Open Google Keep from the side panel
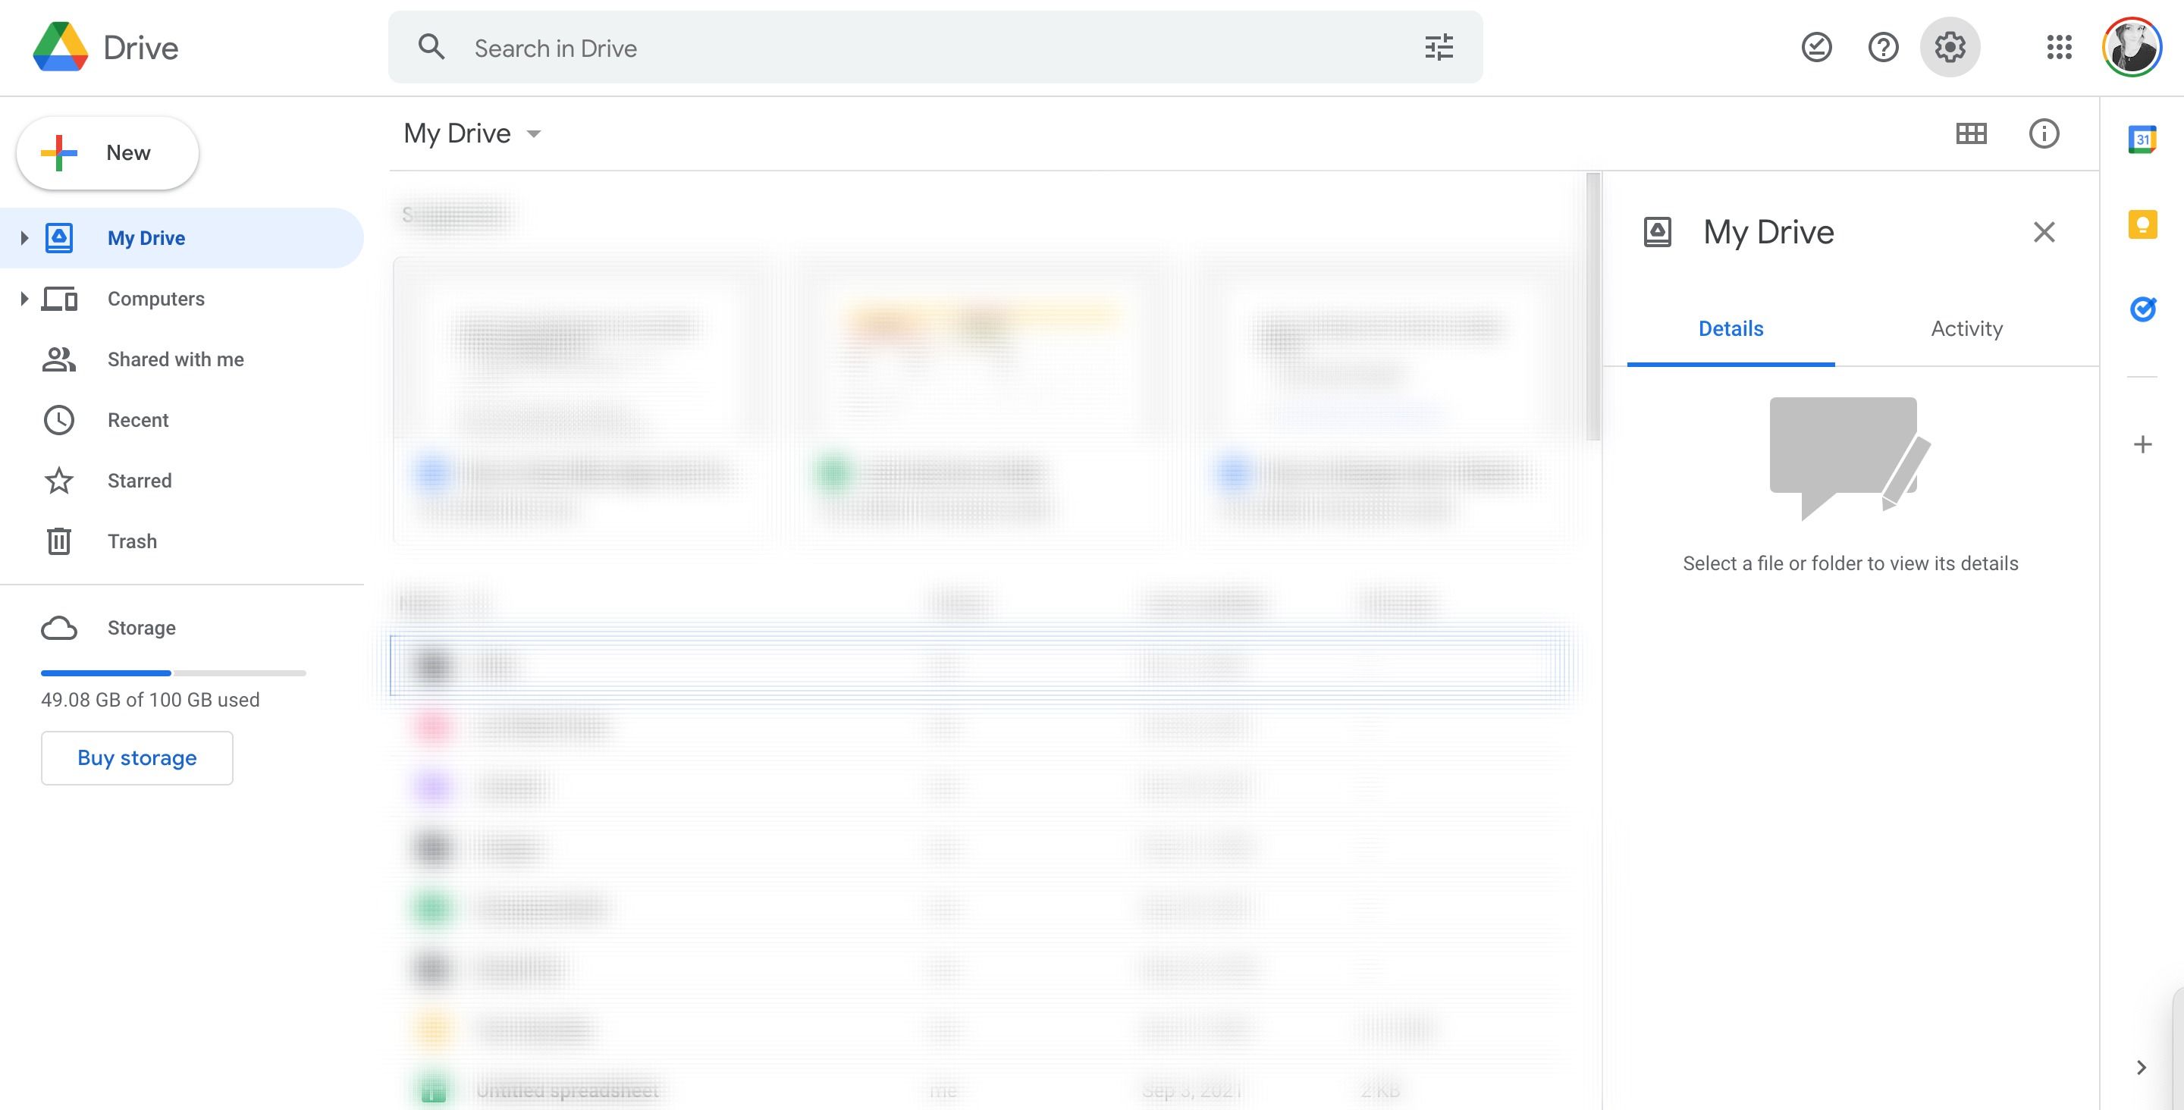The image size is (2184, 1110). 2142,224
